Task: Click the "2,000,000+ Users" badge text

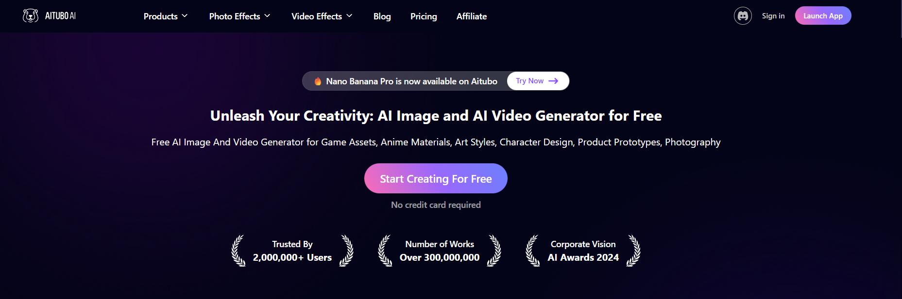Action: [x=292, y=257]
